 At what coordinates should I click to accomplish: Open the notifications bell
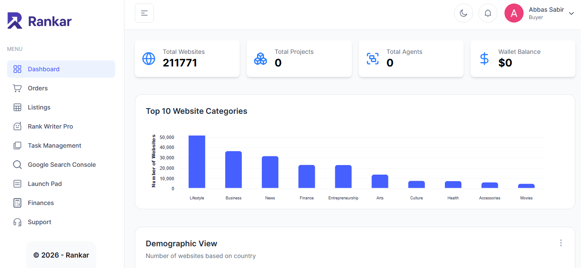488,13
